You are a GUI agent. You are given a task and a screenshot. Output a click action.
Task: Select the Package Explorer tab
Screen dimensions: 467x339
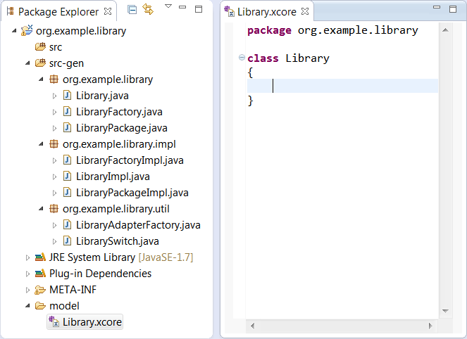(58, 12)
